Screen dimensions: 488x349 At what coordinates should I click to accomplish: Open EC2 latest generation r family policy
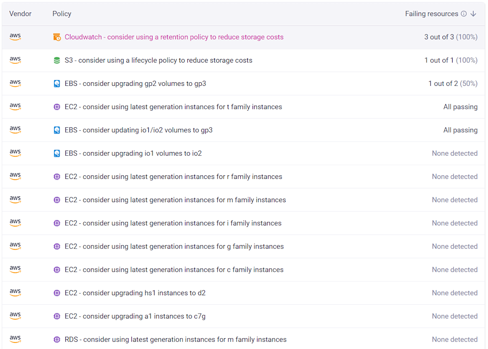tap(173, 177)
